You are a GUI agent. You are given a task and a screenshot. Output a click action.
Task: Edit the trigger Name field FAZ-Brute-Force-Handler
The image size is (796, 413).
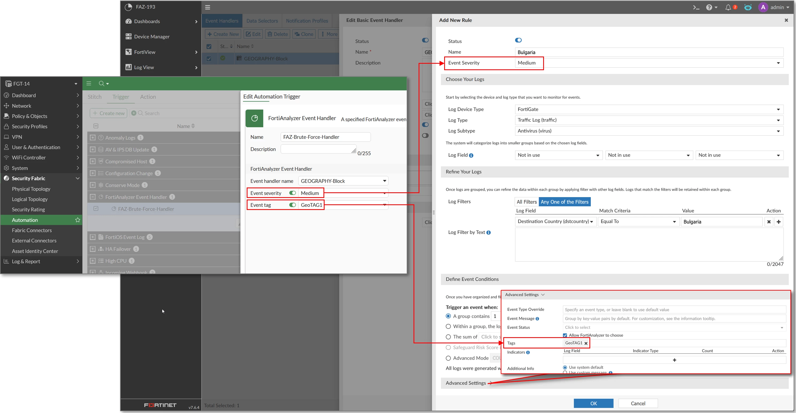pyautogui.click(x=325, y=137)
